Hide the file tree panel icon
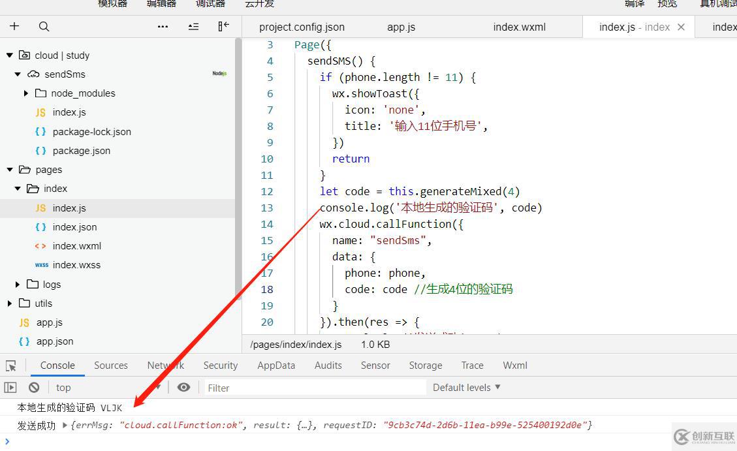 coord(223,26)
